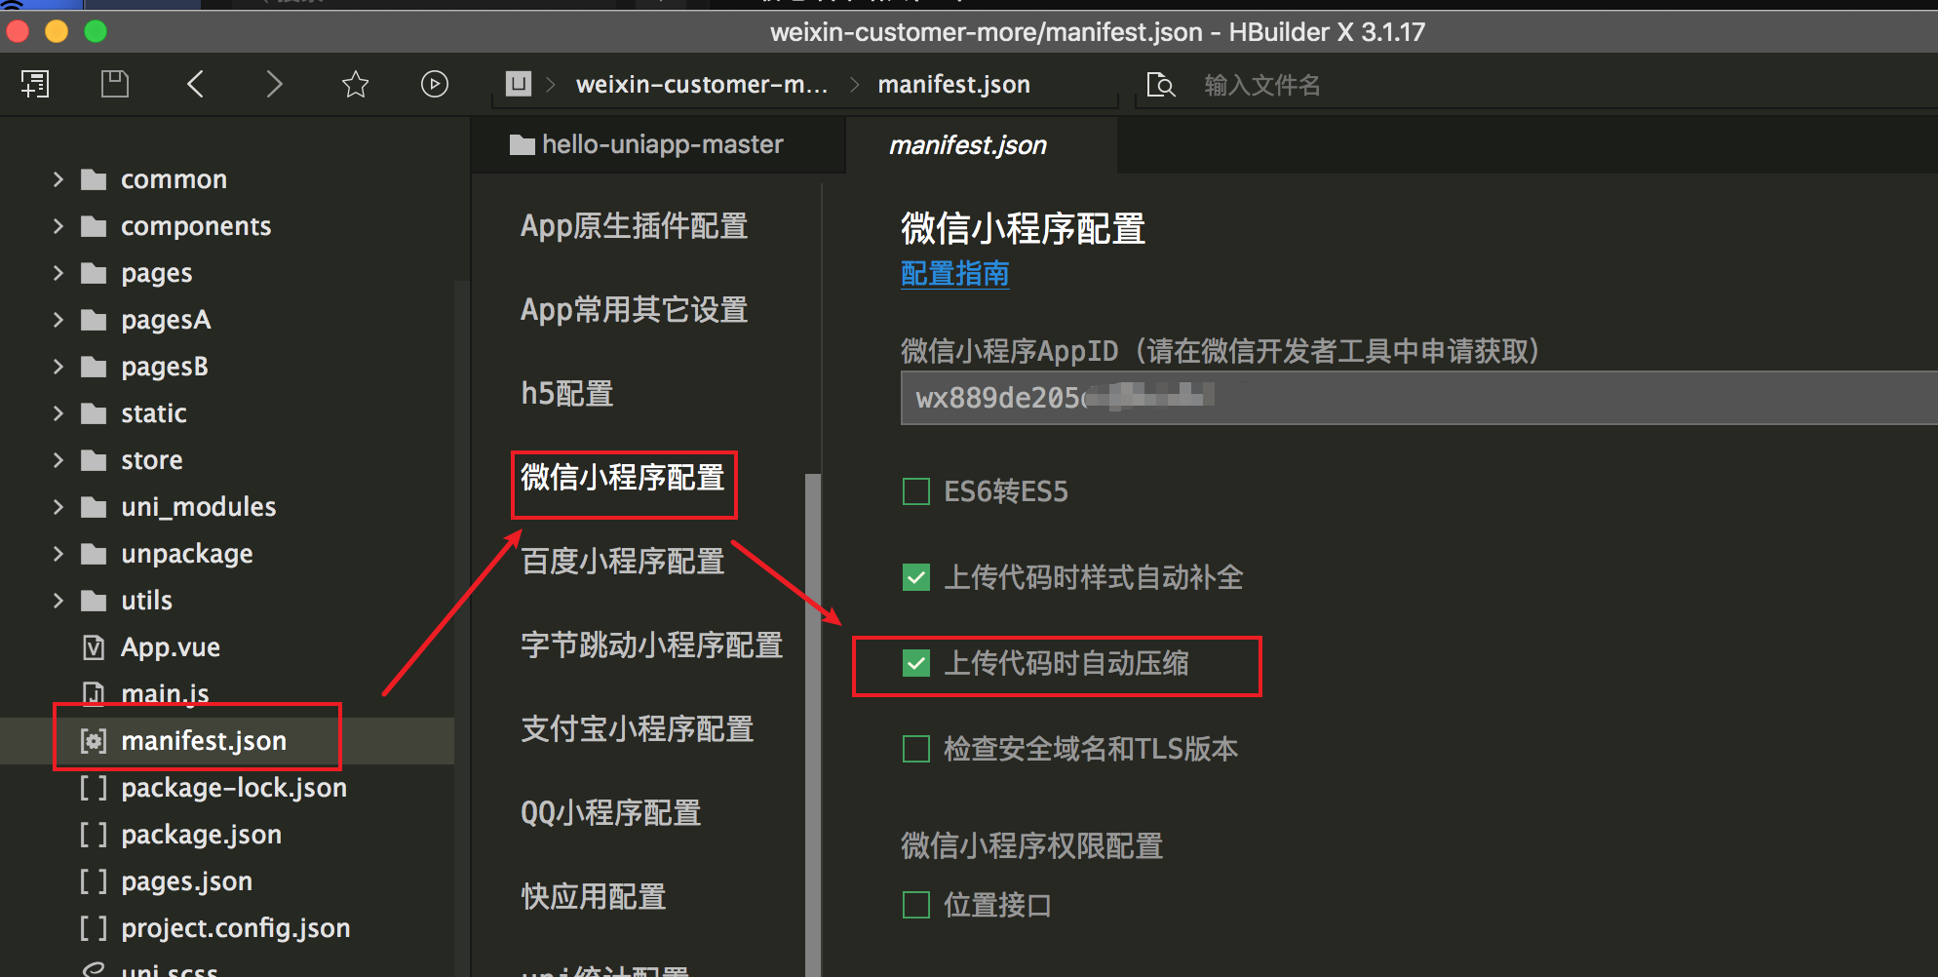Click weixin-customer-m... breadcrumb
The width and height of the screenshot is (1938, 977).
click(x=702, y=85)
